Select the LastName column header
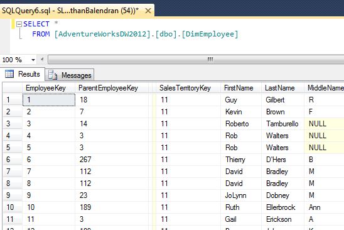 click(282, 88)
